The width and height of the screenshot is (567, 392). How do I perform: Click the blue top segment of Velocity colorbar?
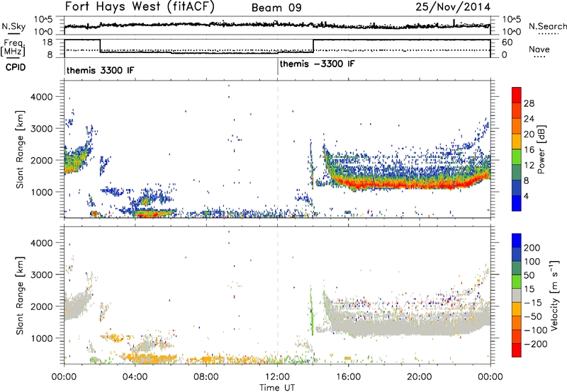pyautogui.click(x=517, y=241)
